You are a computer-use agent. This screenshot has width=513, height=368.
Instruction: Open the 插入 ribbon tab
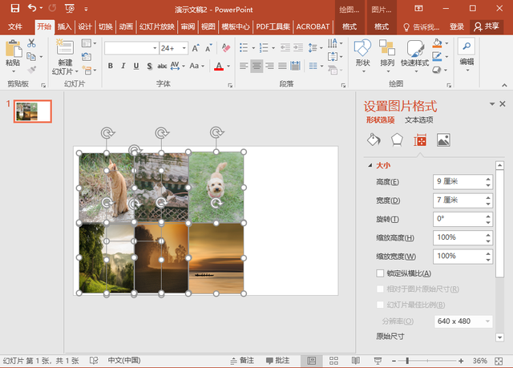pyautogui.click(x=64, y=26)
